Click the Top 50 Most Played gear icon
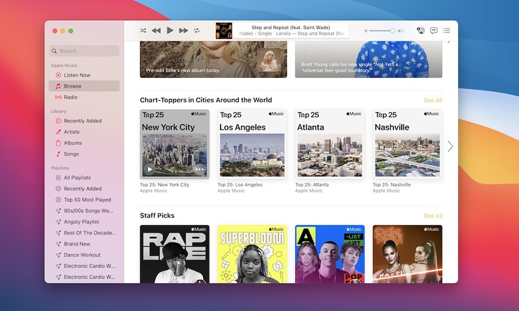 click(58, 200)
